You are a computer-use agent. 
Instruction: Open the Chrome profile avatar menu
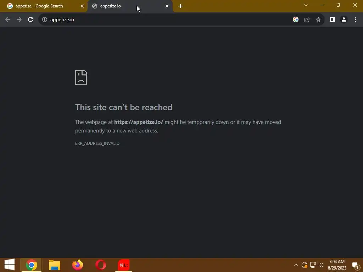[344, 20]
